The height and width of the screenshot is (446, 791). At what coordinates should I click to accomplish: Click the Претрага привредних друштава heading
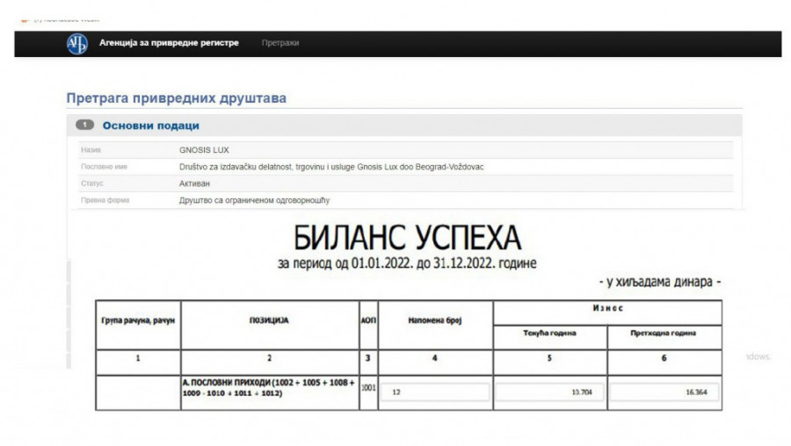click(176, 98)
